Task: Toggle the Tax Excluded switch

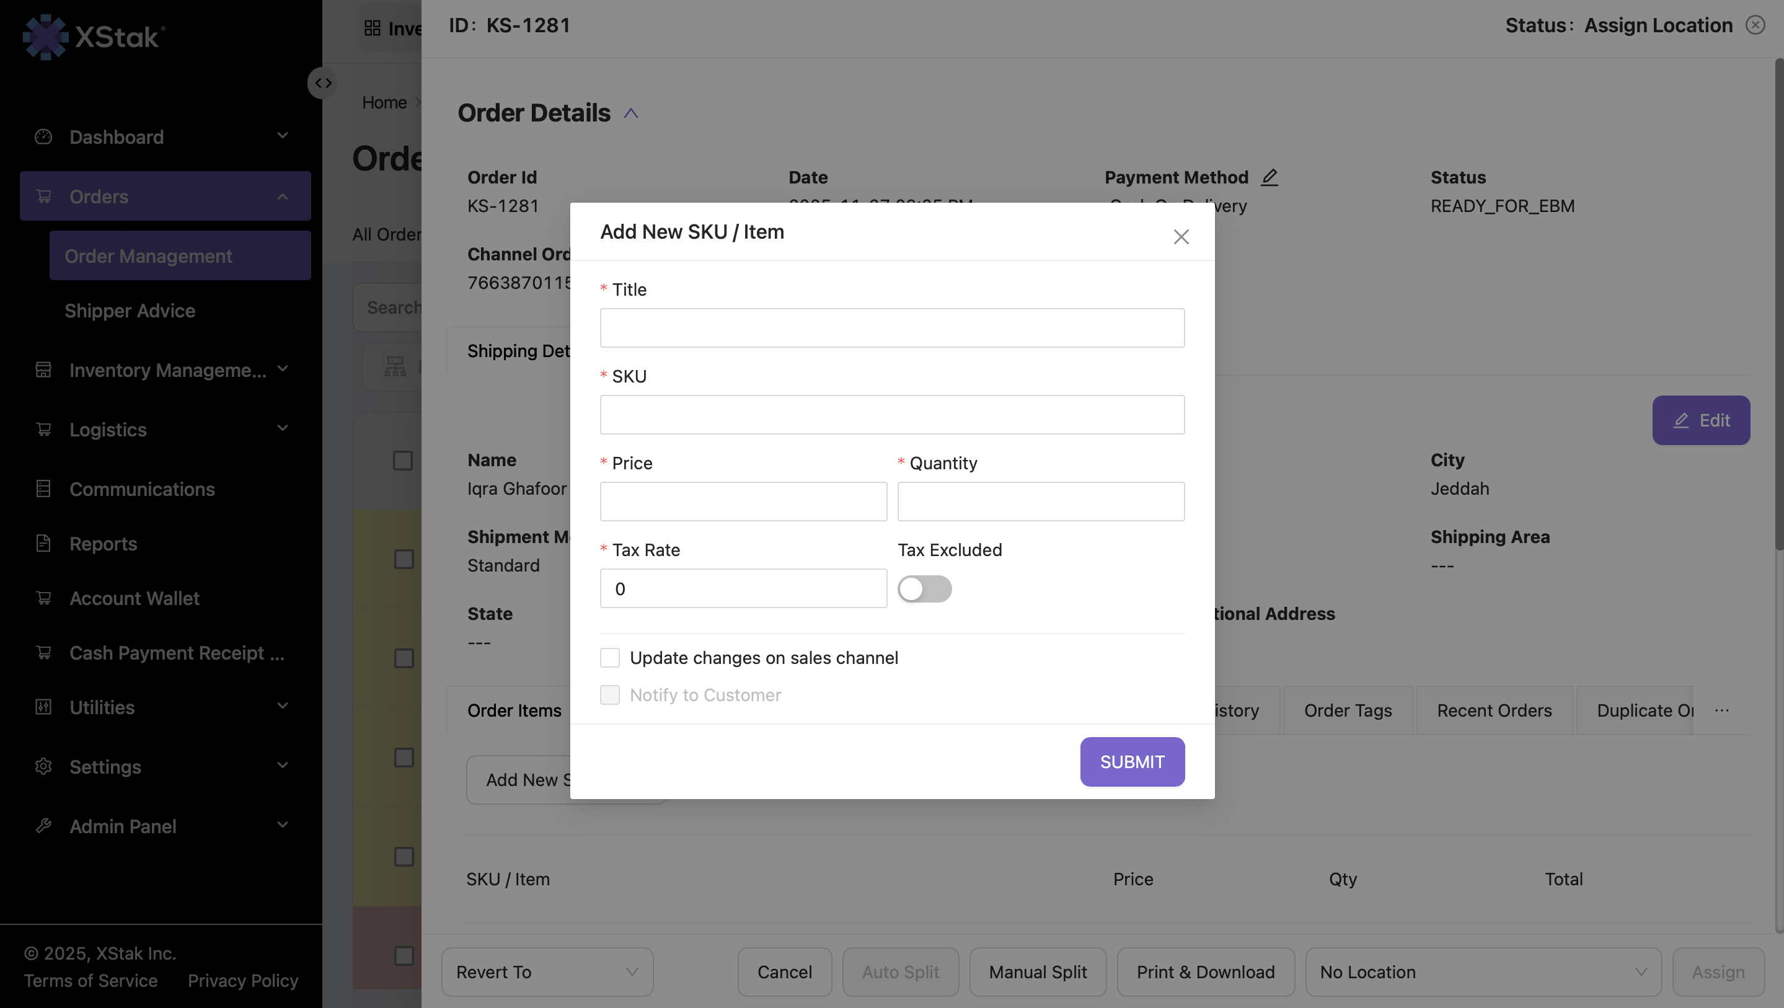Action: coord(925,589)
